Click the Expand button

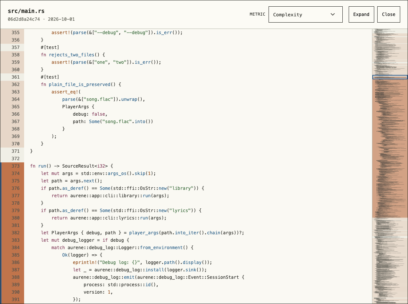tap(361, 14)
